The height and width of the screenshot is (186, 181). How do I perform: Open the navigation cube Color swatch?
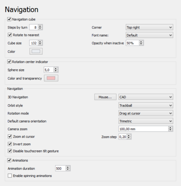tap(36, 51)
